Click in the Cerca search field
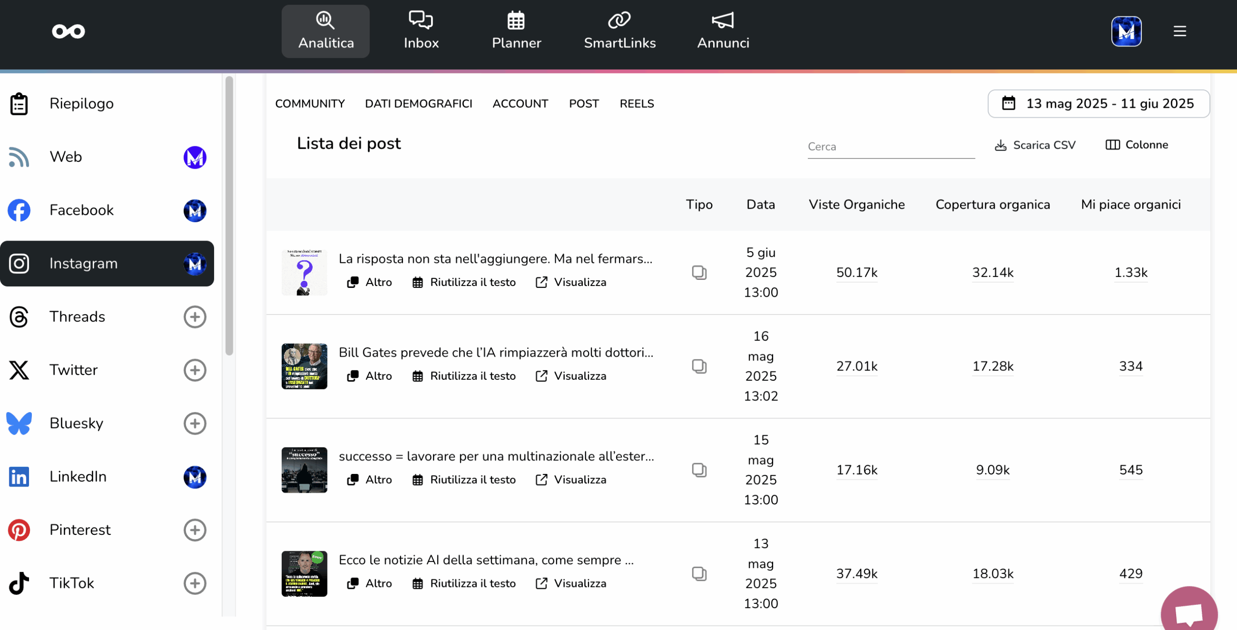This screenshot has height=630, width=1237. (891, 147)
